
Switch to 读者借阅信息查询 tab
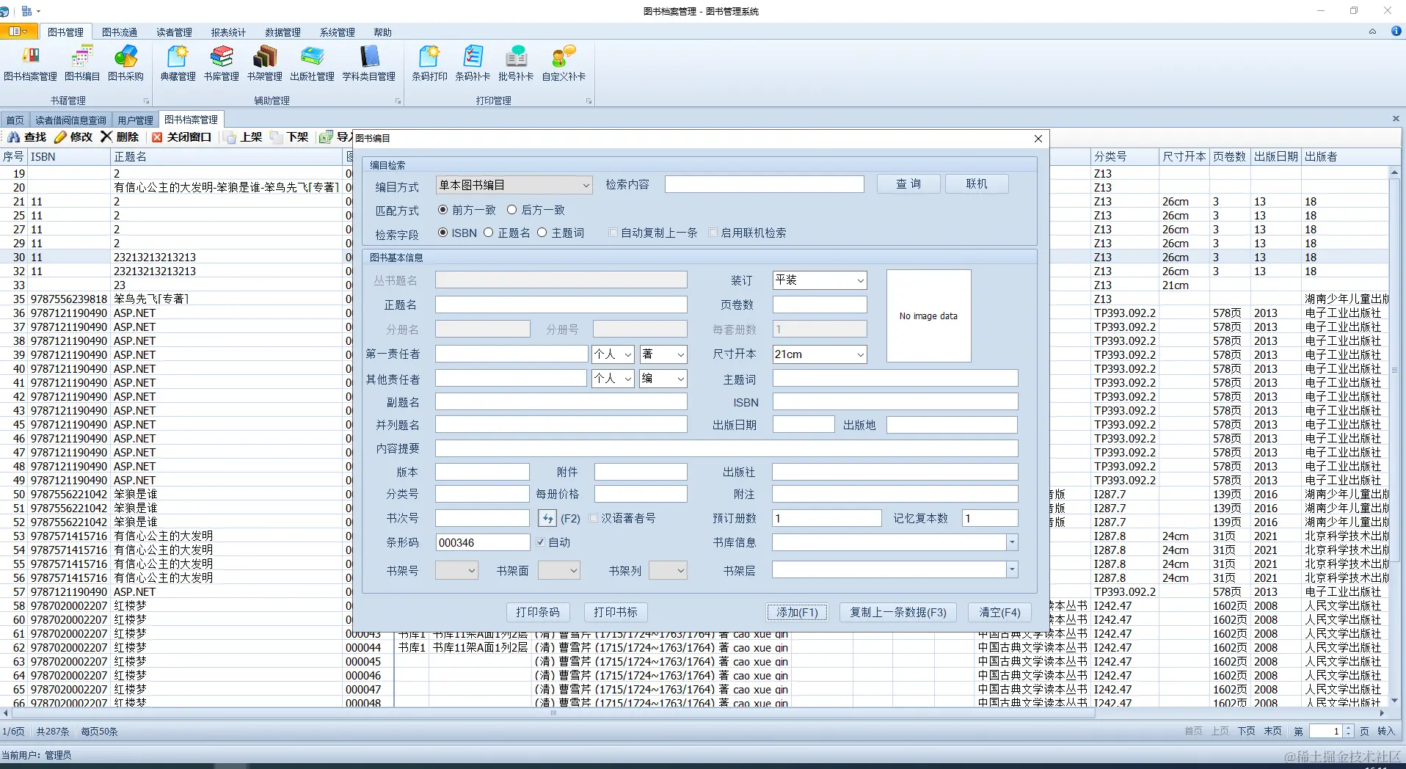pos(71,120)
